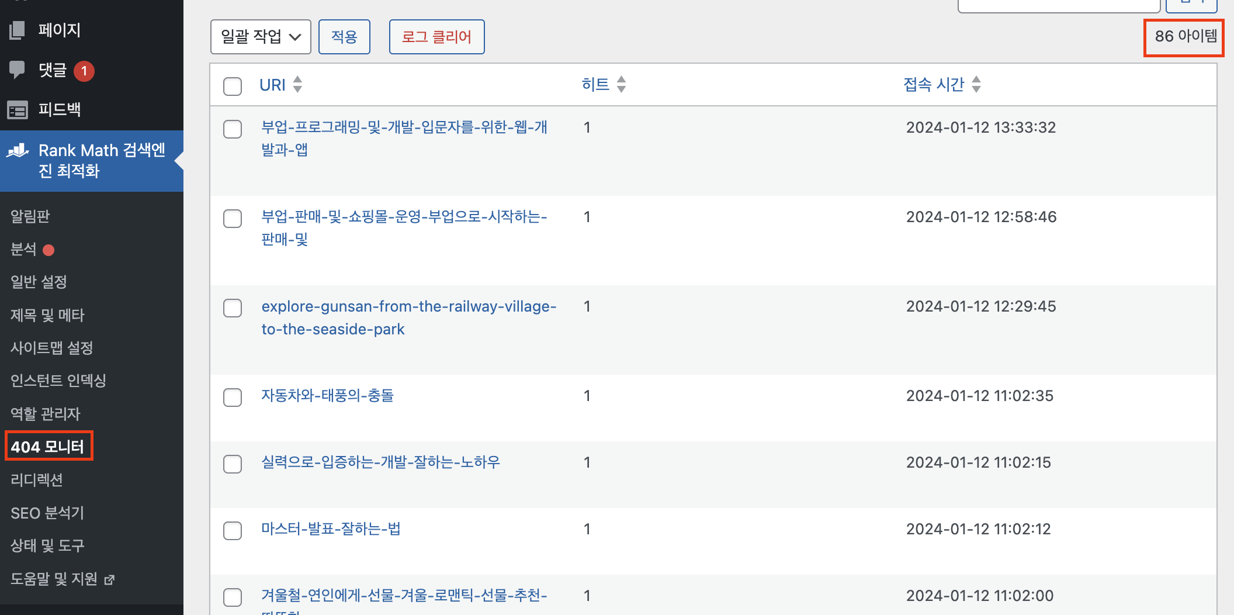The height and width of the screenshot is (615, 1234).
Task: Open Comments via the speech bubble icon
Action: point(18,70)
